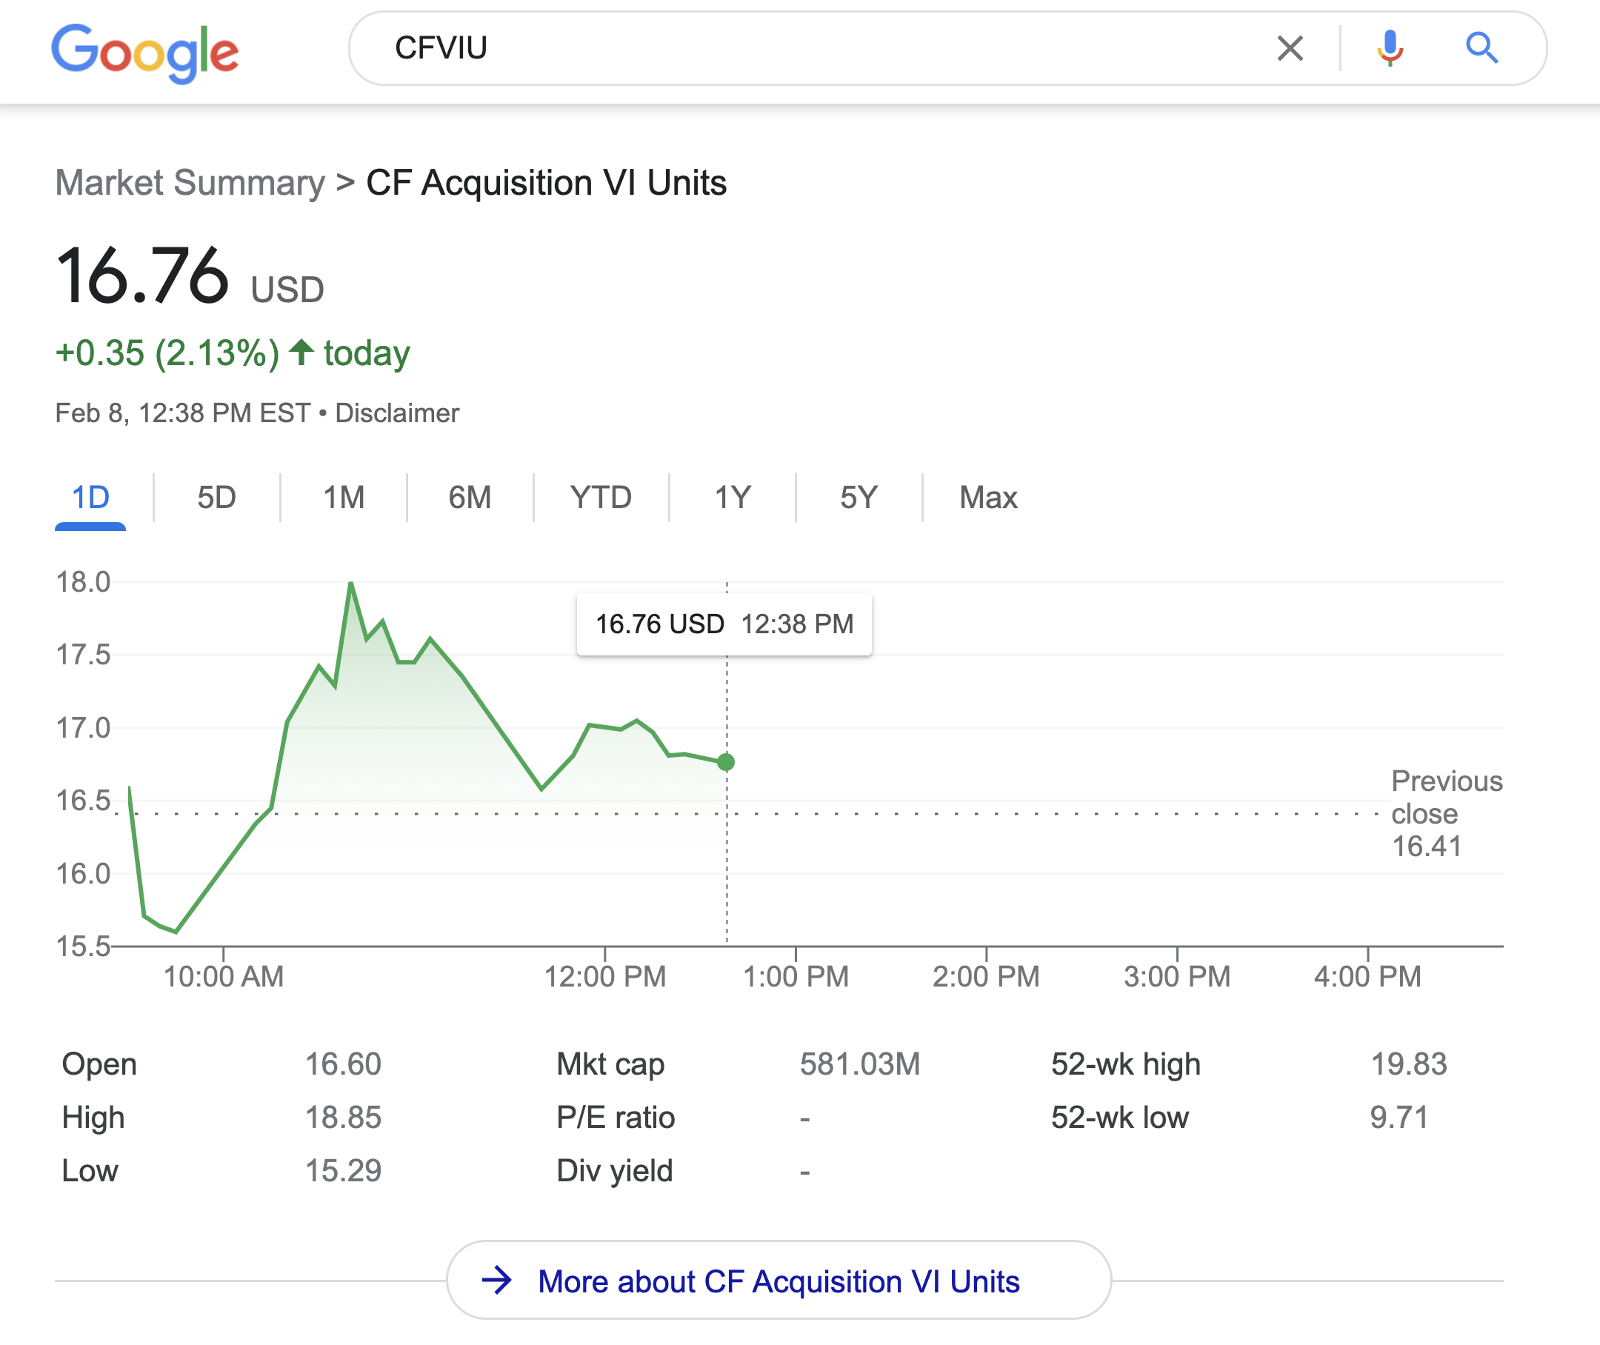Screen dimensions: 1600x1345
Task: Click the Google logo
Action: 145,51
